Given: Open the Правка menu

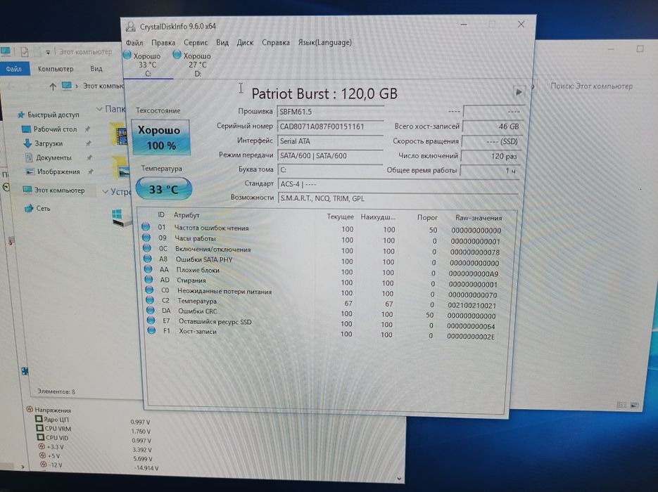Looking at the screenshot, I should 163,43.
